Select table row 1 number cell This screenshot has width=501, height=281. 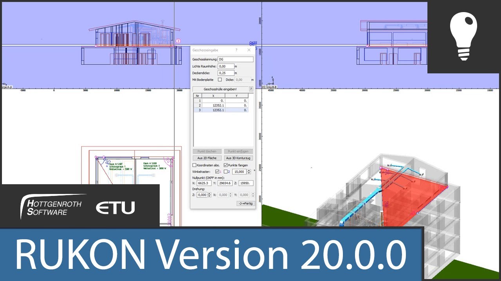point(198,100)
